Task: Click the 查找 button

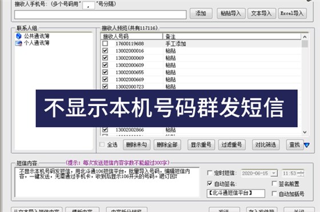Action: pyautogui.click(x=295, y=145)
